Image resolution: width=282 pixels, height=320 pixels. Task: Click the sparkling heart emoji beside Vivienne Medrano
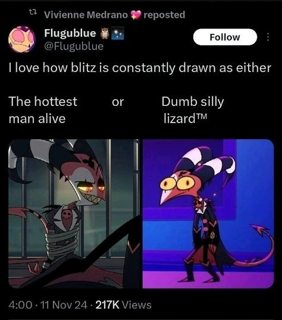coord(136,15)
